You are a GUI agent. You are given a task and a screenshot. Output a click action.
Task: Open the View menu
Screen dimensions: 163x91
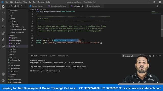tap(25, 2)
